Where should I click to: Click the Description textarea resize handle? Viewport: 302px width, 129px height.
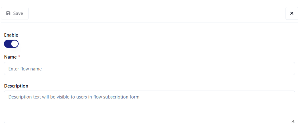[293, 121]
